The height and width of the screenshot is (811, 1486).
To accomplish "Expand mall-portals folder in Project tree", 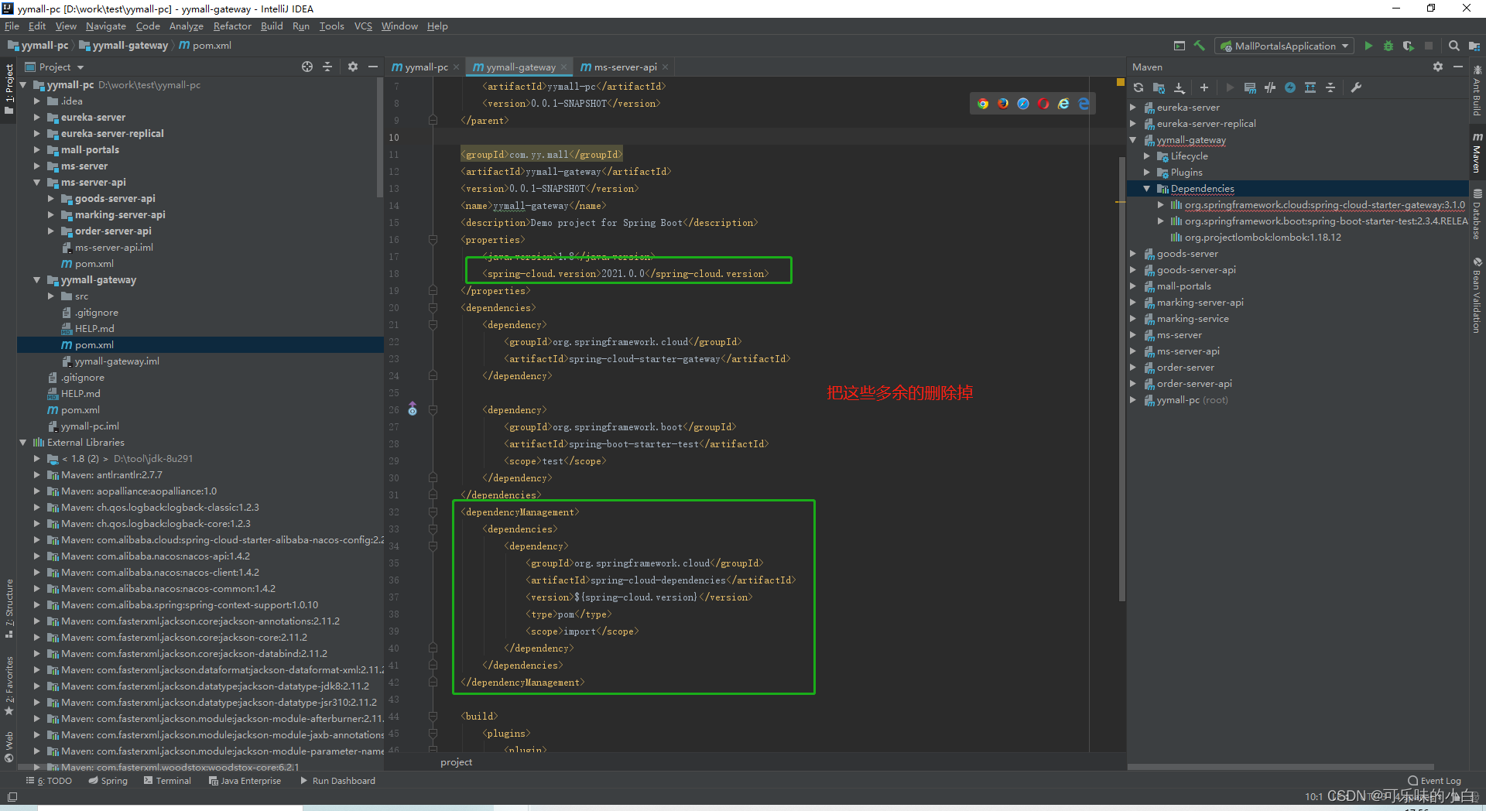I will (36, 149).
